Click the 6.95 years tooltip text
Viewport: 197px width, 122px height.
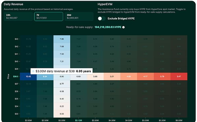click(x=83, y=71)
